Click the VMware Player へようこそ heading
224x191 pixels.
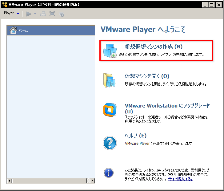(143, 29)
